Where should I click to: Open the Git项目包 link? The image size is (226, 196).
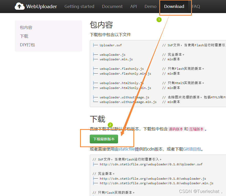[x=192, y=149]
